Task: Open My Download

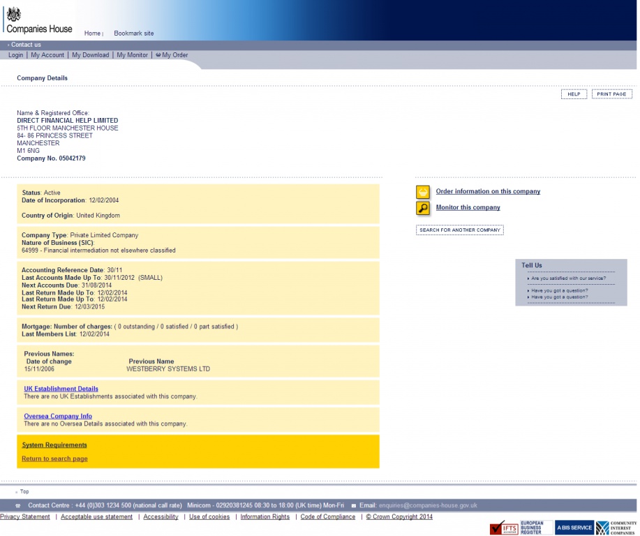Action: point(91,55)
